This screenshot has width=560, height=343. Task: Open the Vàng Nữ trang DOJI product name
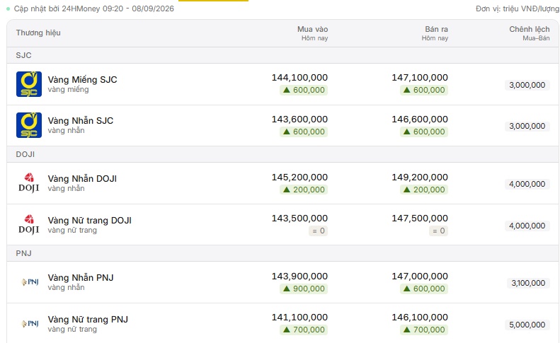[90, 220]
